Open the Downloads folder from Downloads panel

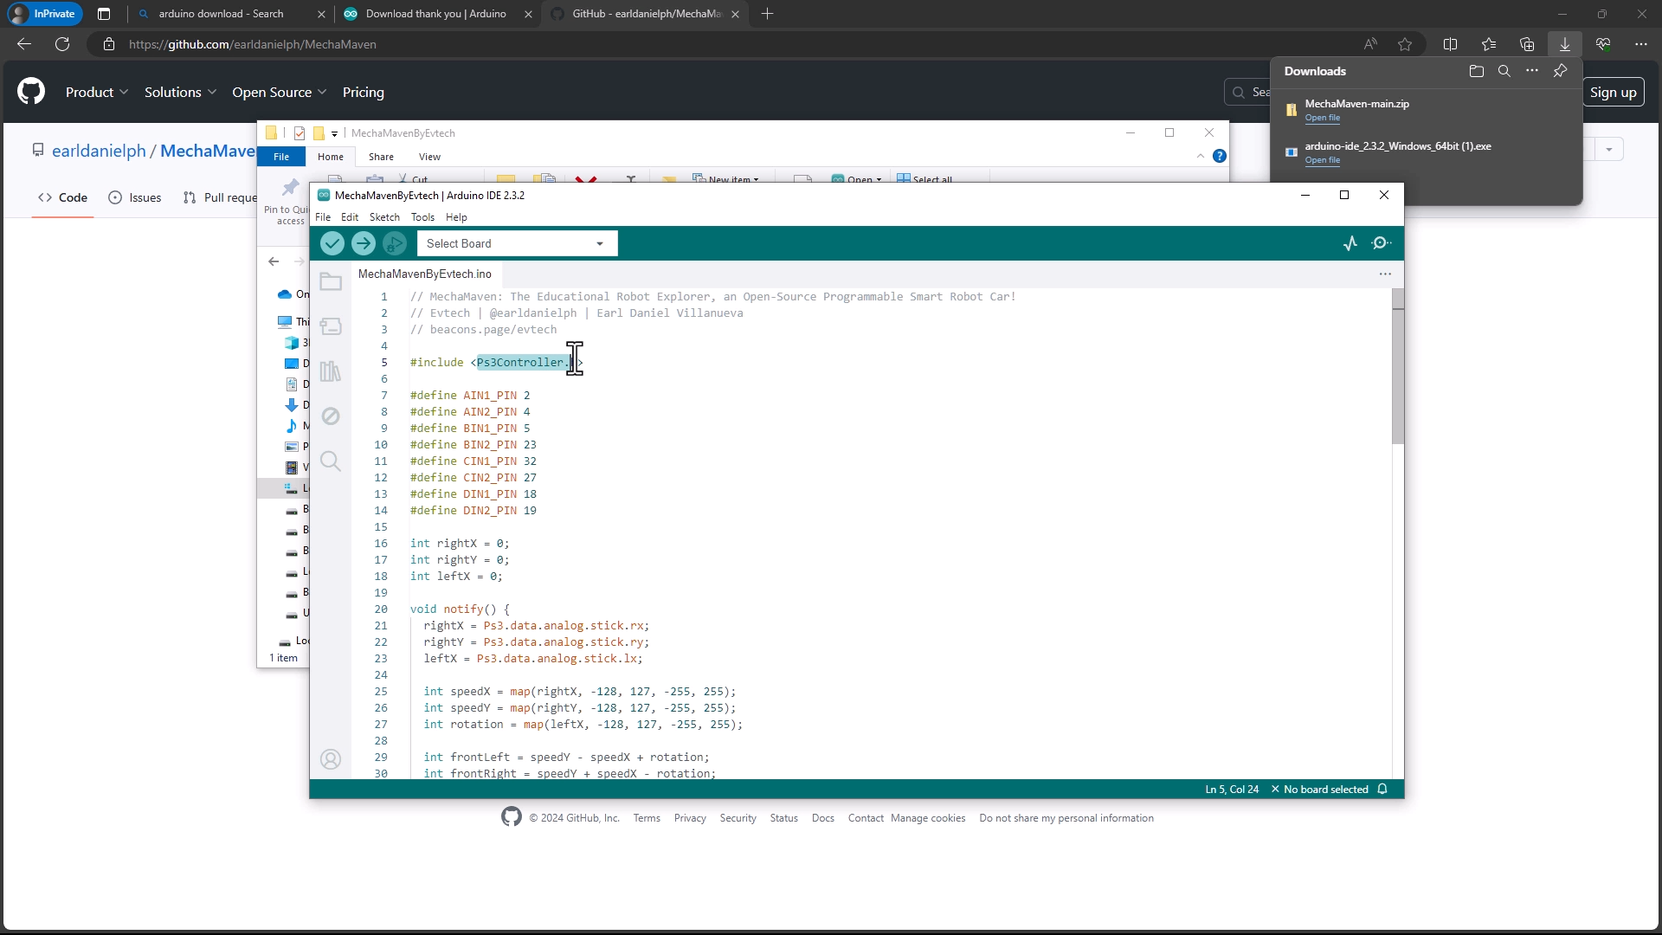point(1477,71)
